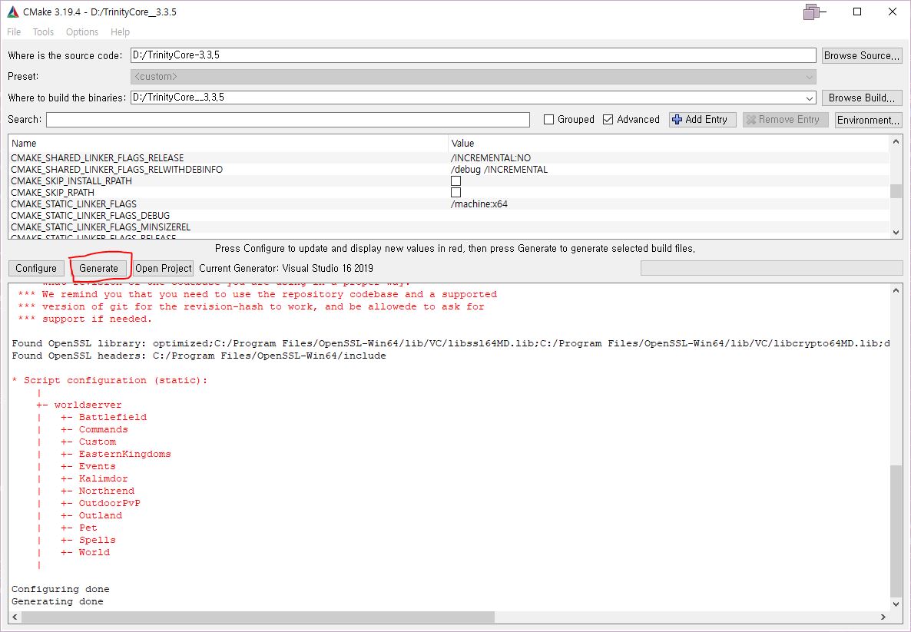Click the output log scroll down arrow

pos(896,604)
